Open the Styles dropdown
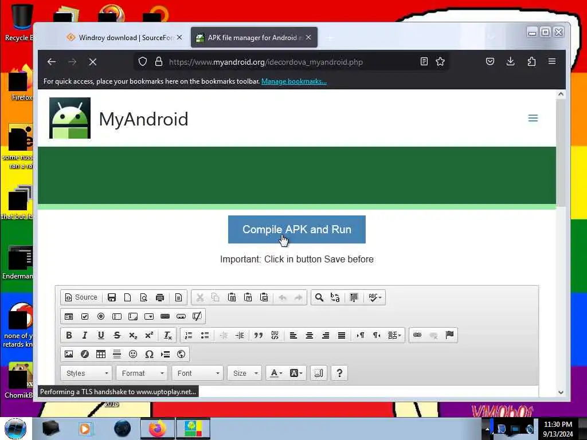 [x=87, y=374]
